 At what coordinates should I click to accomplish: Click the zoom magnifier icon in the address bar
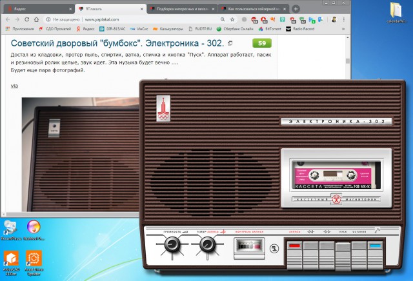(x=223, y=19)
